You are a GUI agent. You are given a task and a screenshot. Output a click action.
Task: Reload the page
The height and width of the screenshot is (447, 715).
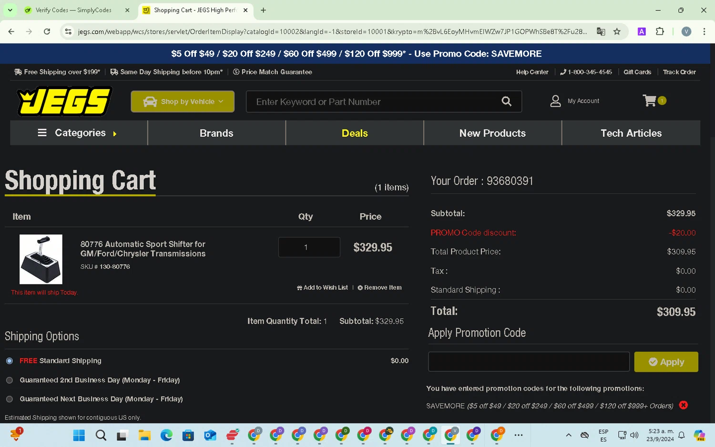coord(47,31)
